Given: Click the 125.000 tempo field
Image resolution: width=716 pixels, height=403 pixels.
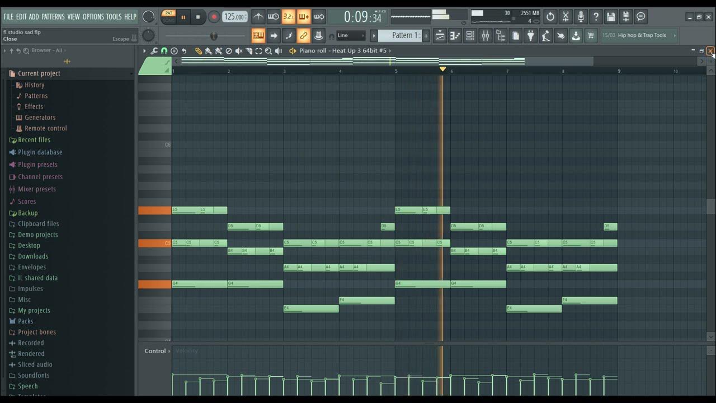Looking at the screenshot, I should coord(235,17).
